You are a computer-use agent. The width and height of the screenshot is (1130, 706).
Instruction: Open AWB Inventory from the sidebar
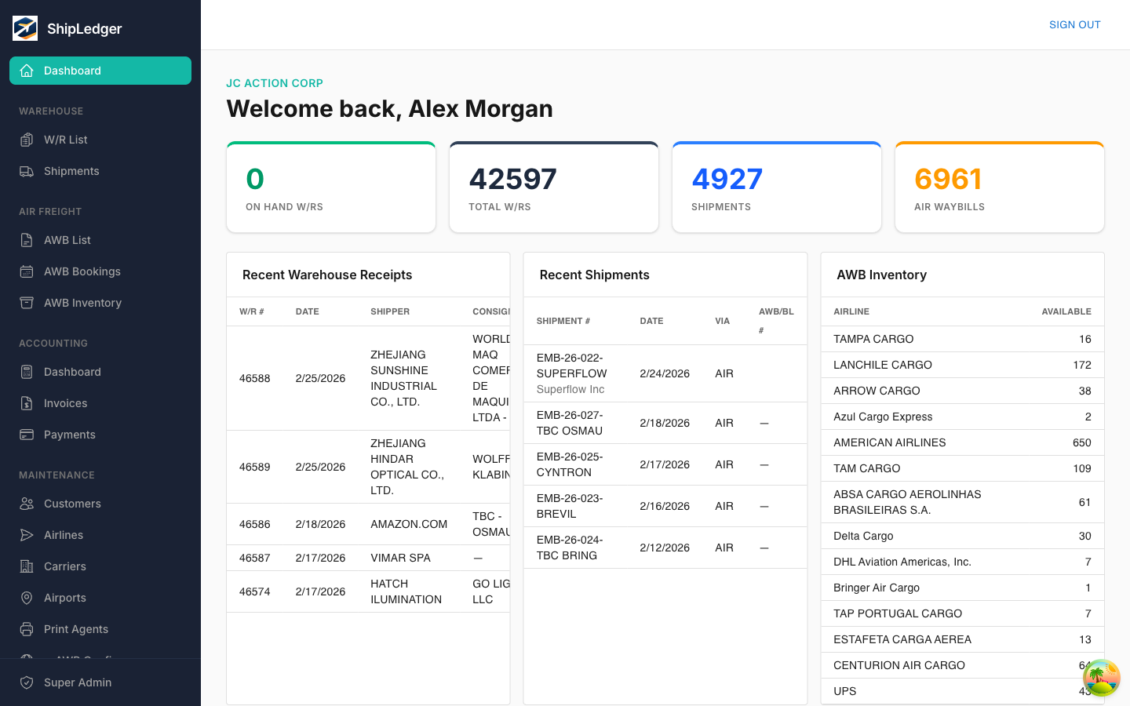tap(100, 303)
